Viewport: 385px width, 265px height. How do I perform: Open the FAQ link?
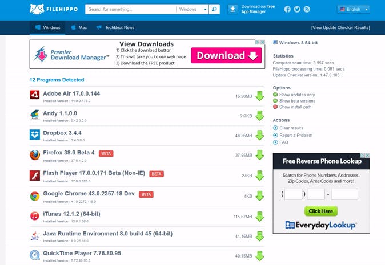tap(280, 142)
